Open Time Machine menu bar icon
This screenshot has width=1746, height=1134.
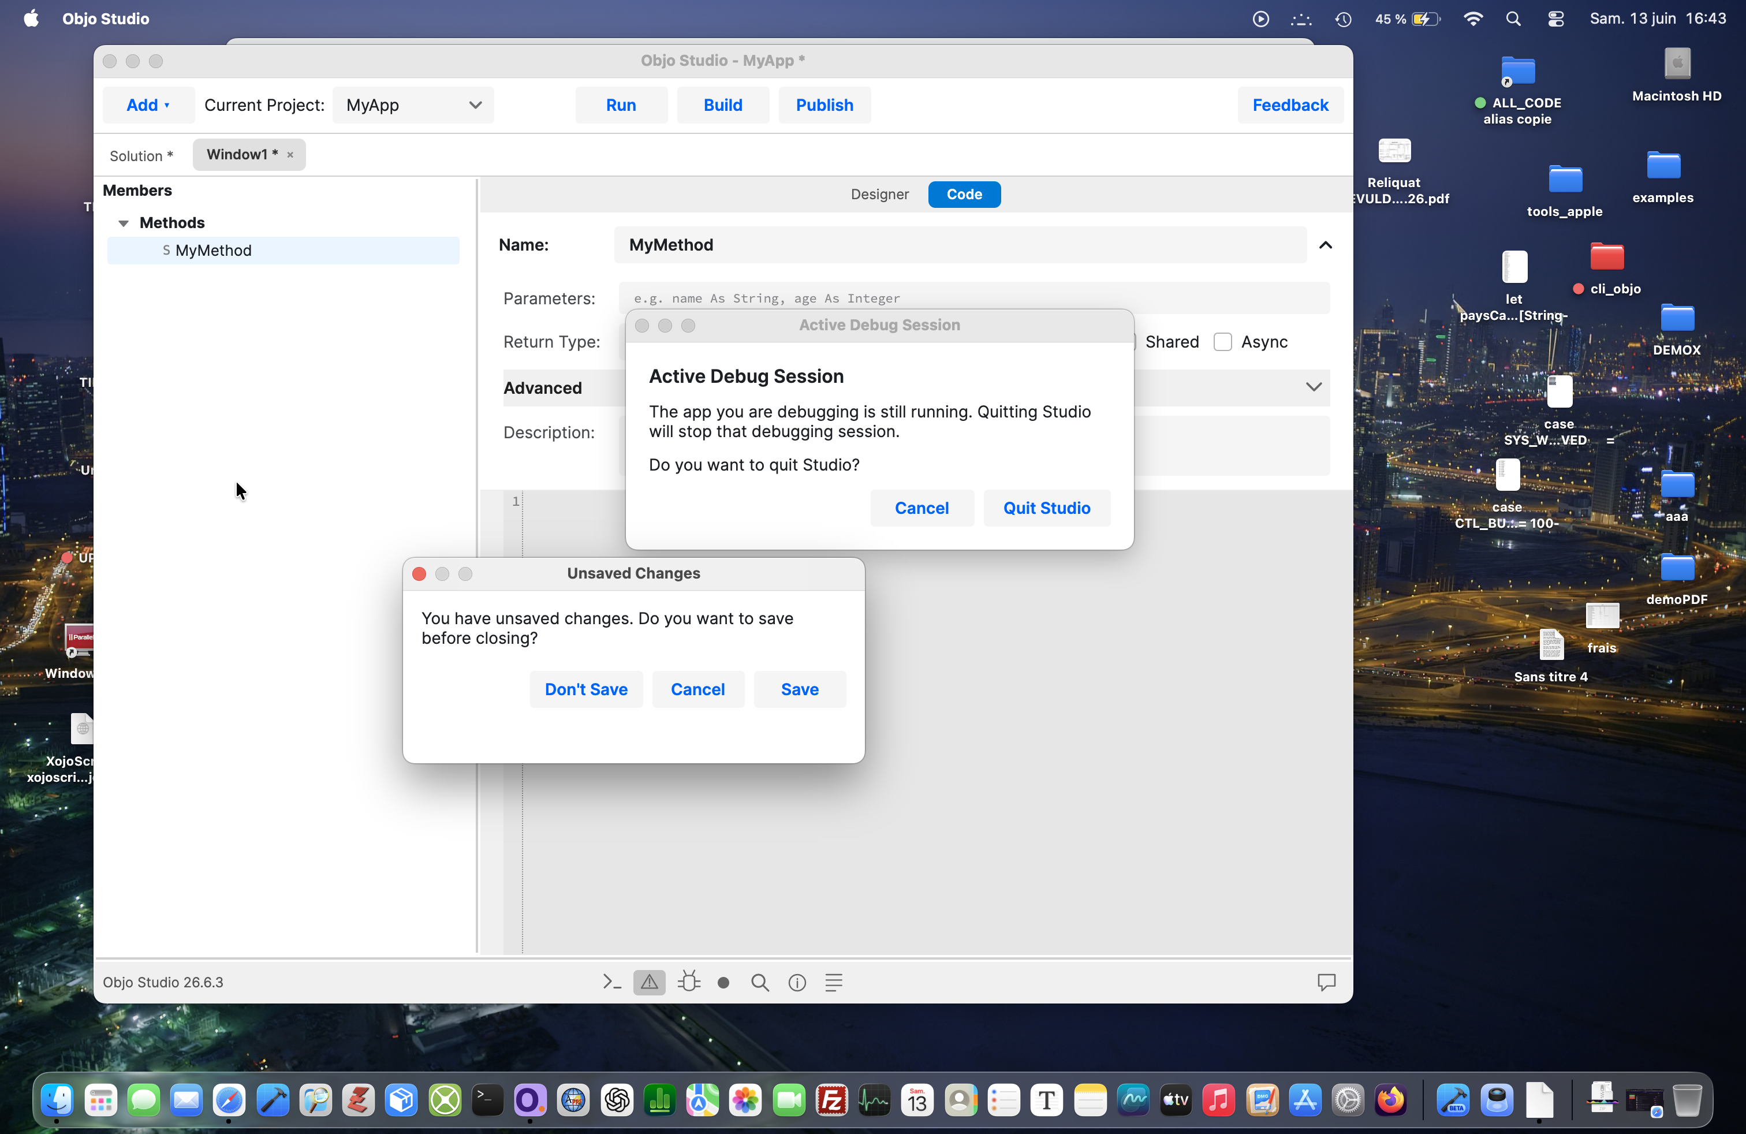(x=1343, y=18)
